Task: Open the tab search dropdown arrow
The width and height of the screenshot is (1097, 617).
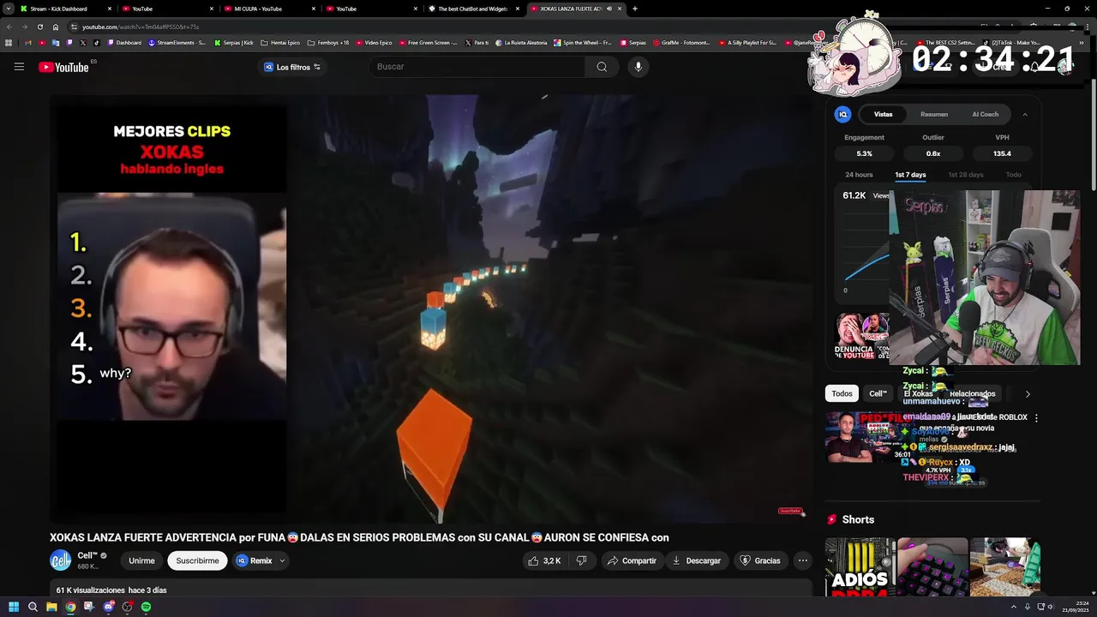Action: 8,9
